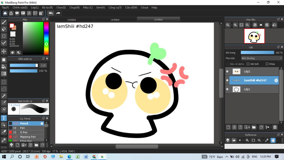The height and width of the screenshot is (160, 284).
Task: Click the transparent color swatch
Action: coord(13,34)
